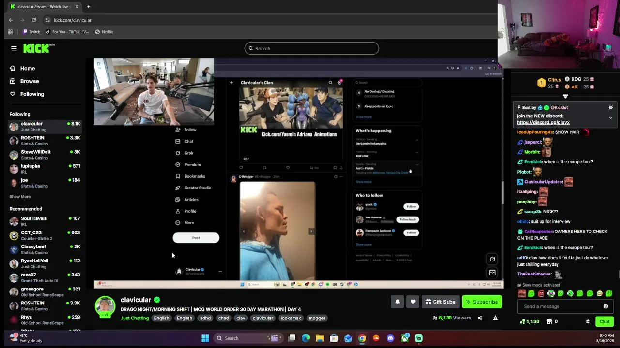Open RyanHallYall recommended channel
This screenshot has width=620, height=348.
[x=45, y=263]
